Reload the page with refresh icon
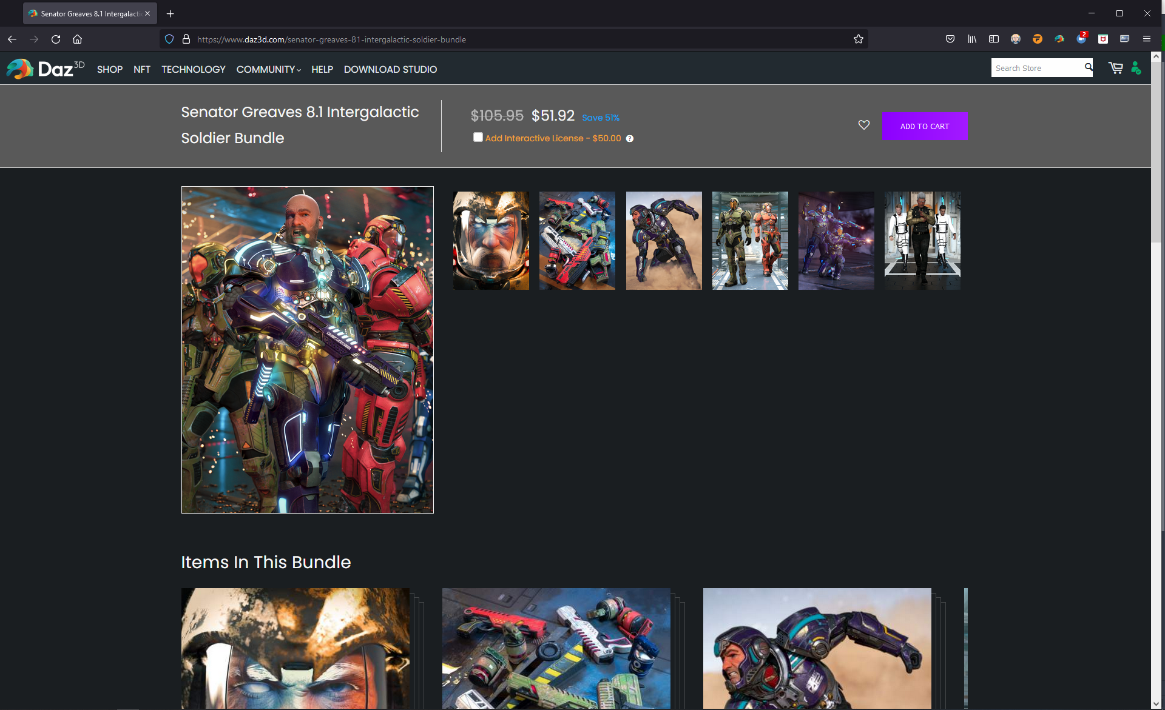Image resolution: width=1165 pixels, height=710 pixels. coord(56,39)
